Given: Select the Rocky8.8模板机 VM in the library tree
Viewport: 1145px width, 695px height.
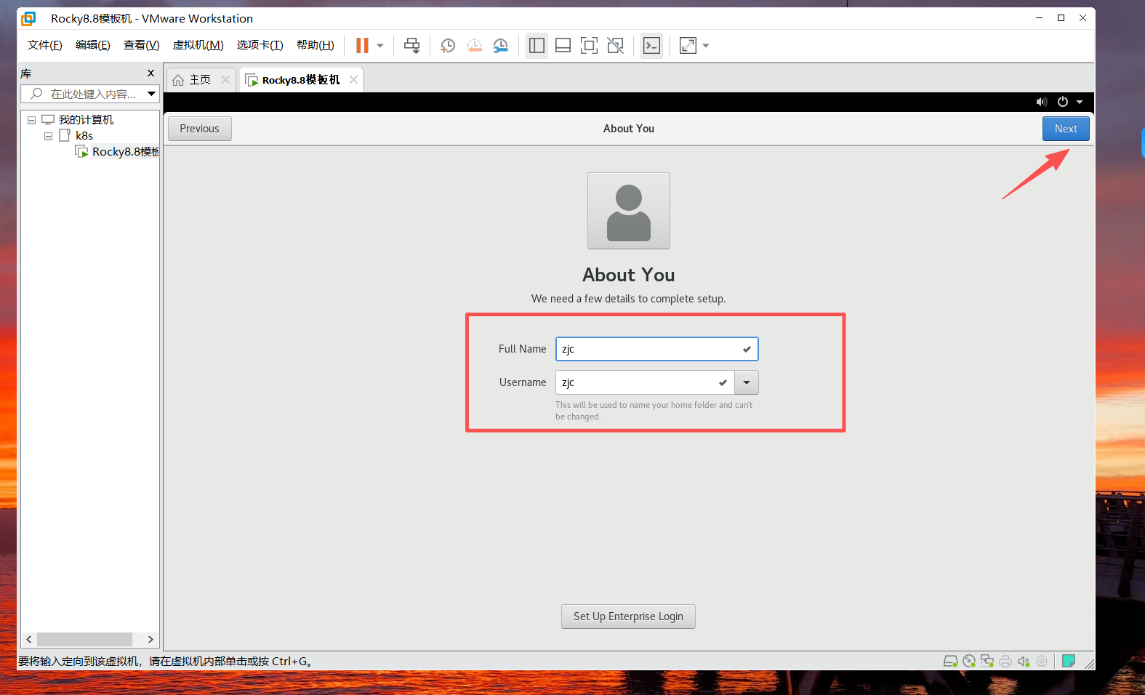Looking at the screenshot, I should (x=125, y=152).
